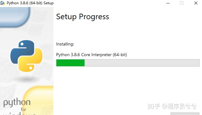The height and width of the screenshot is (115, 202).
Task: Click the Setup Progress heading
Action: [82, 17]
